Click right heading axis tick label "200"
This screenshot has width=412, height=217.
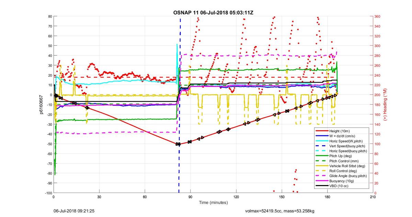(378, 95)
